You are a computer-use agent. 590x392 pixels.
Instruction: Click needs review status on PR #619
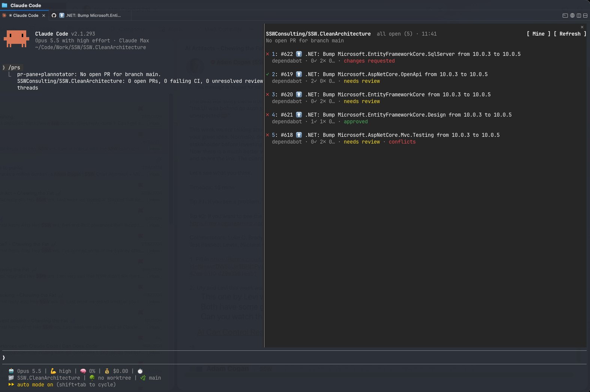[362, 81]
